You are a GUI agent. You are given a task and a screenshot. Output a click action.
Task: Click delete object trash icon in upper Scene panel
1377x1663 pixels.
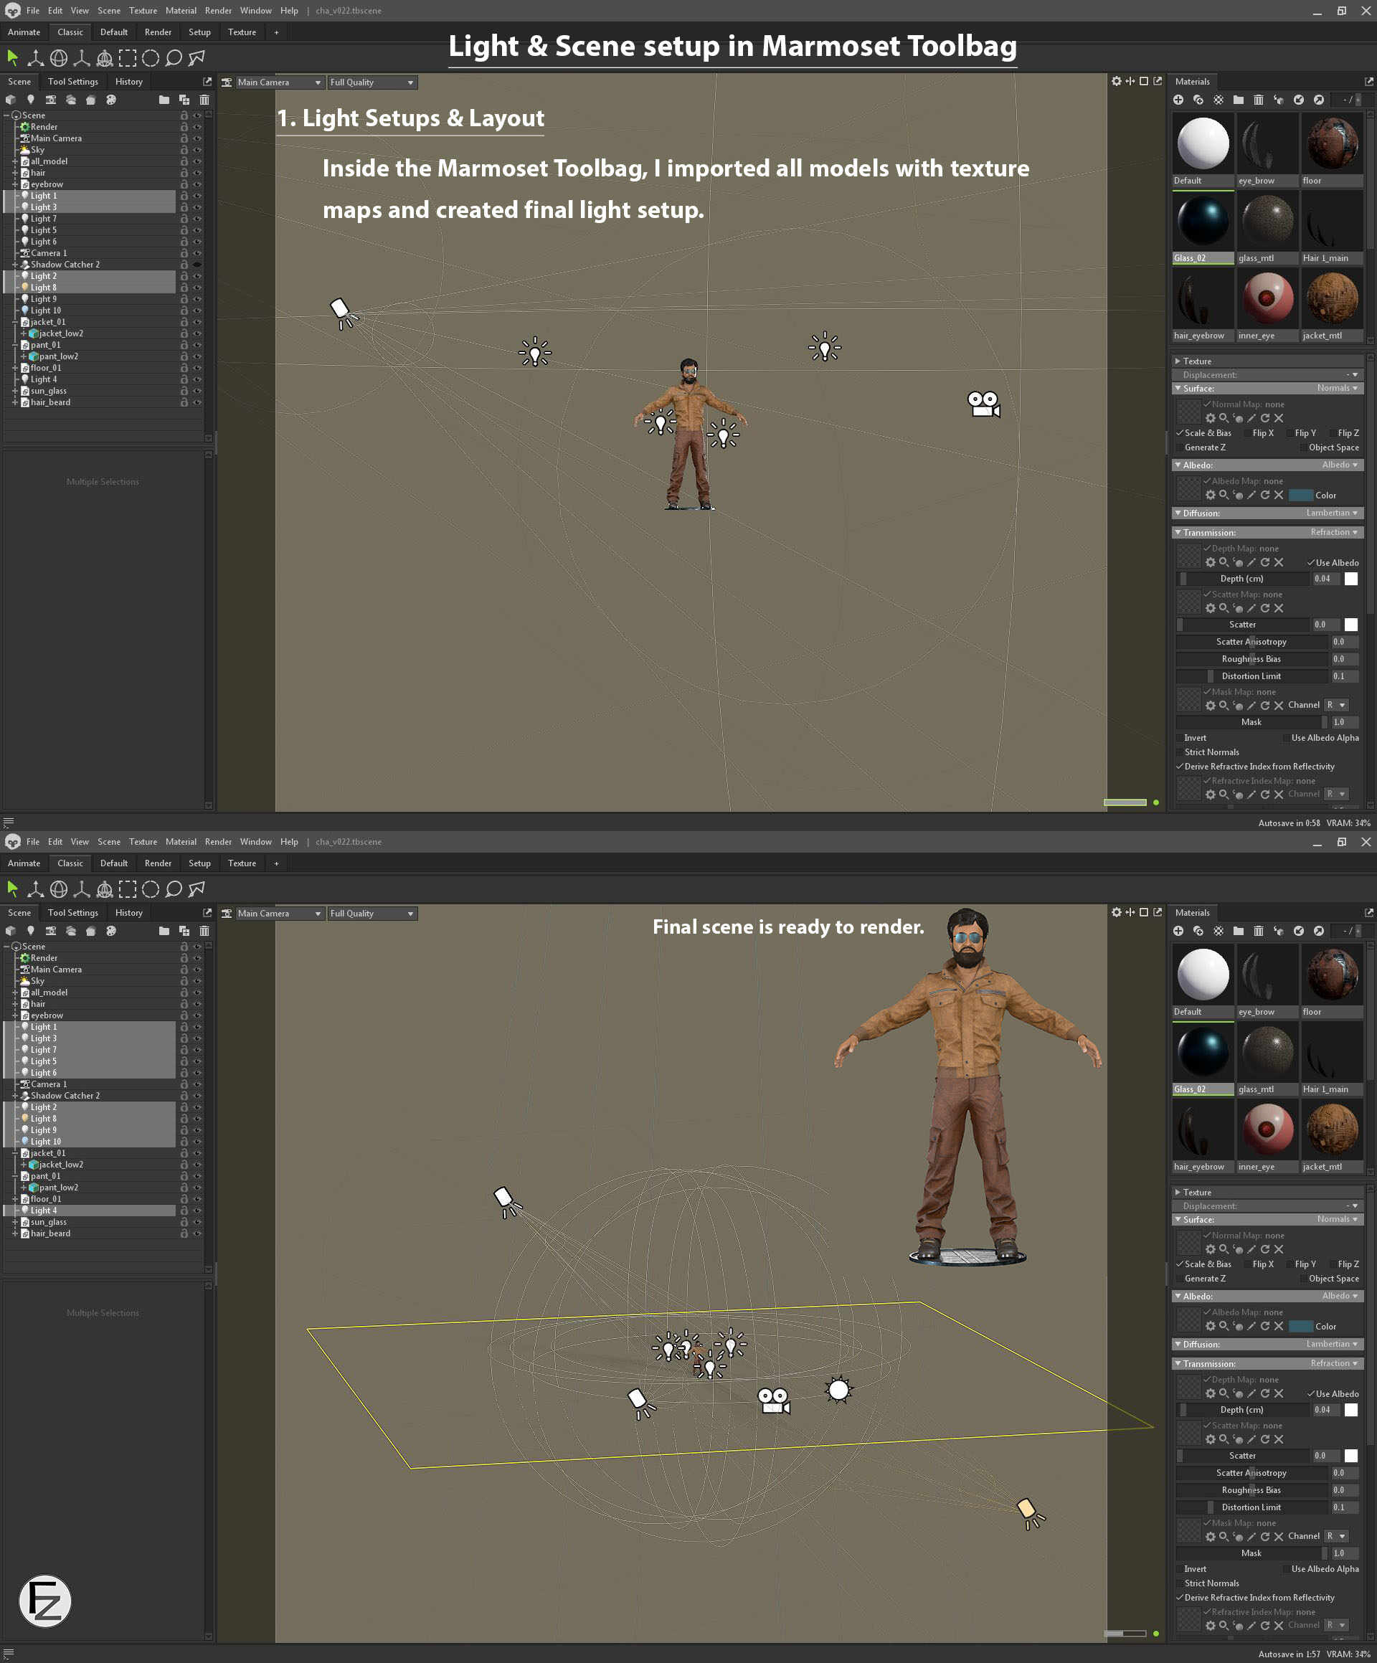tap(204, 100)
